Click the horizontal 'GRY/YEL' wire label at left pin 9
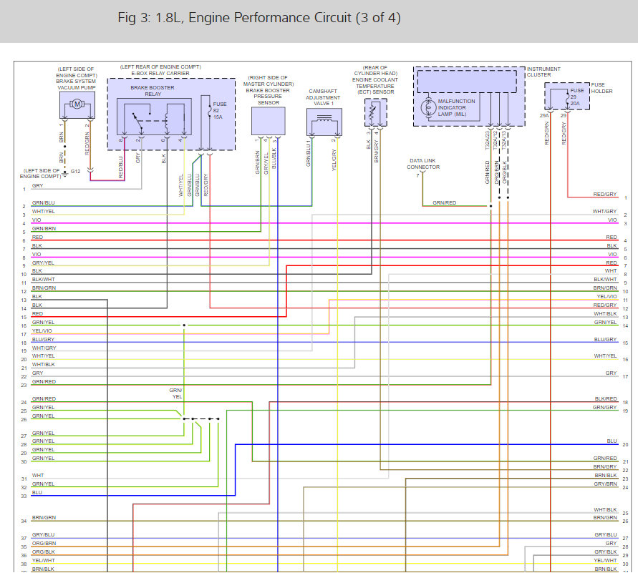Screen dimensions: 638x588 (x=43, y=263)
